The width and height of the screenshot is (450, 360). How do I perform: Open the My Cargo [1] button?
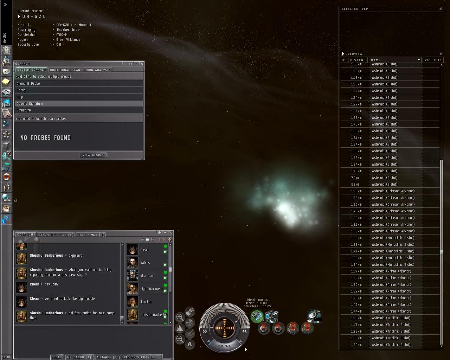pyautogui.click(x=79, y=357)
